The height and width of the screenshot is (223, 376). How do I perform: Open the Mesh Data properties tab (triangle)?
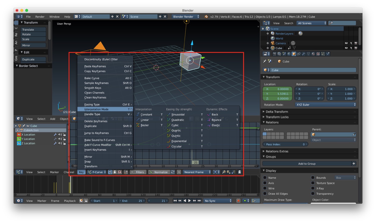(308, 54)
